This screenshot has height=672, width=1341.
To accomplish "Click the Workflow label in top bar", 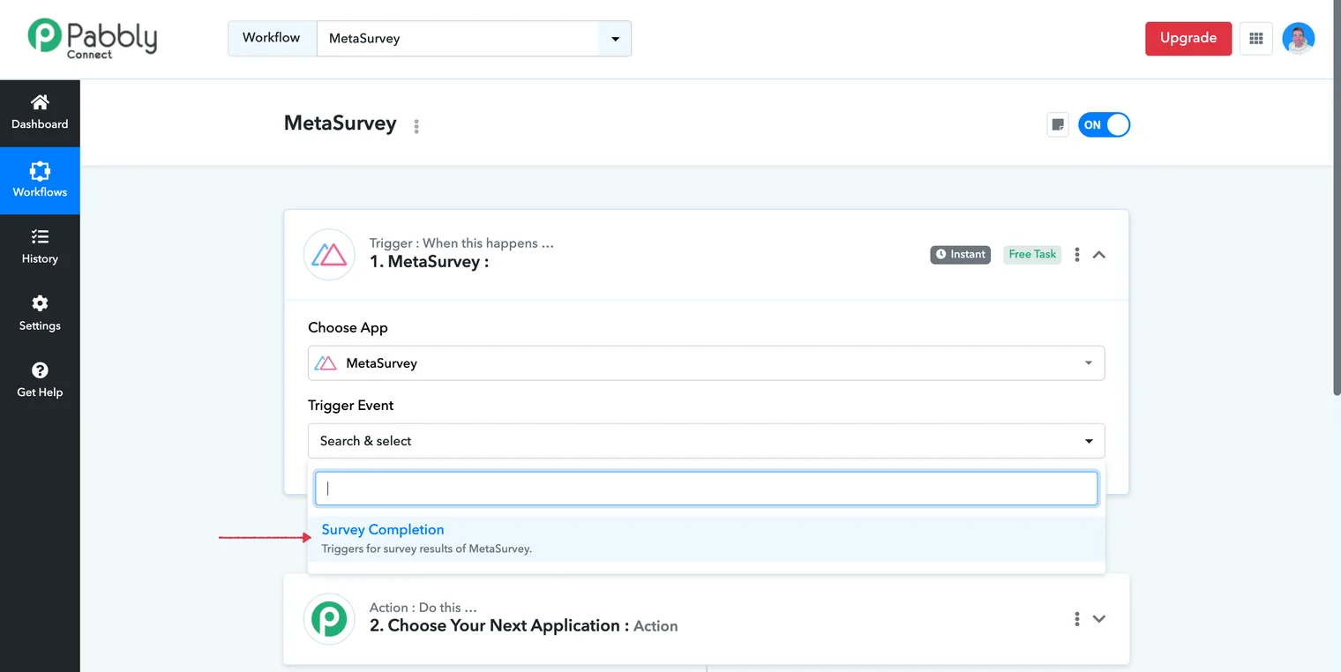I will click(272, 38).
